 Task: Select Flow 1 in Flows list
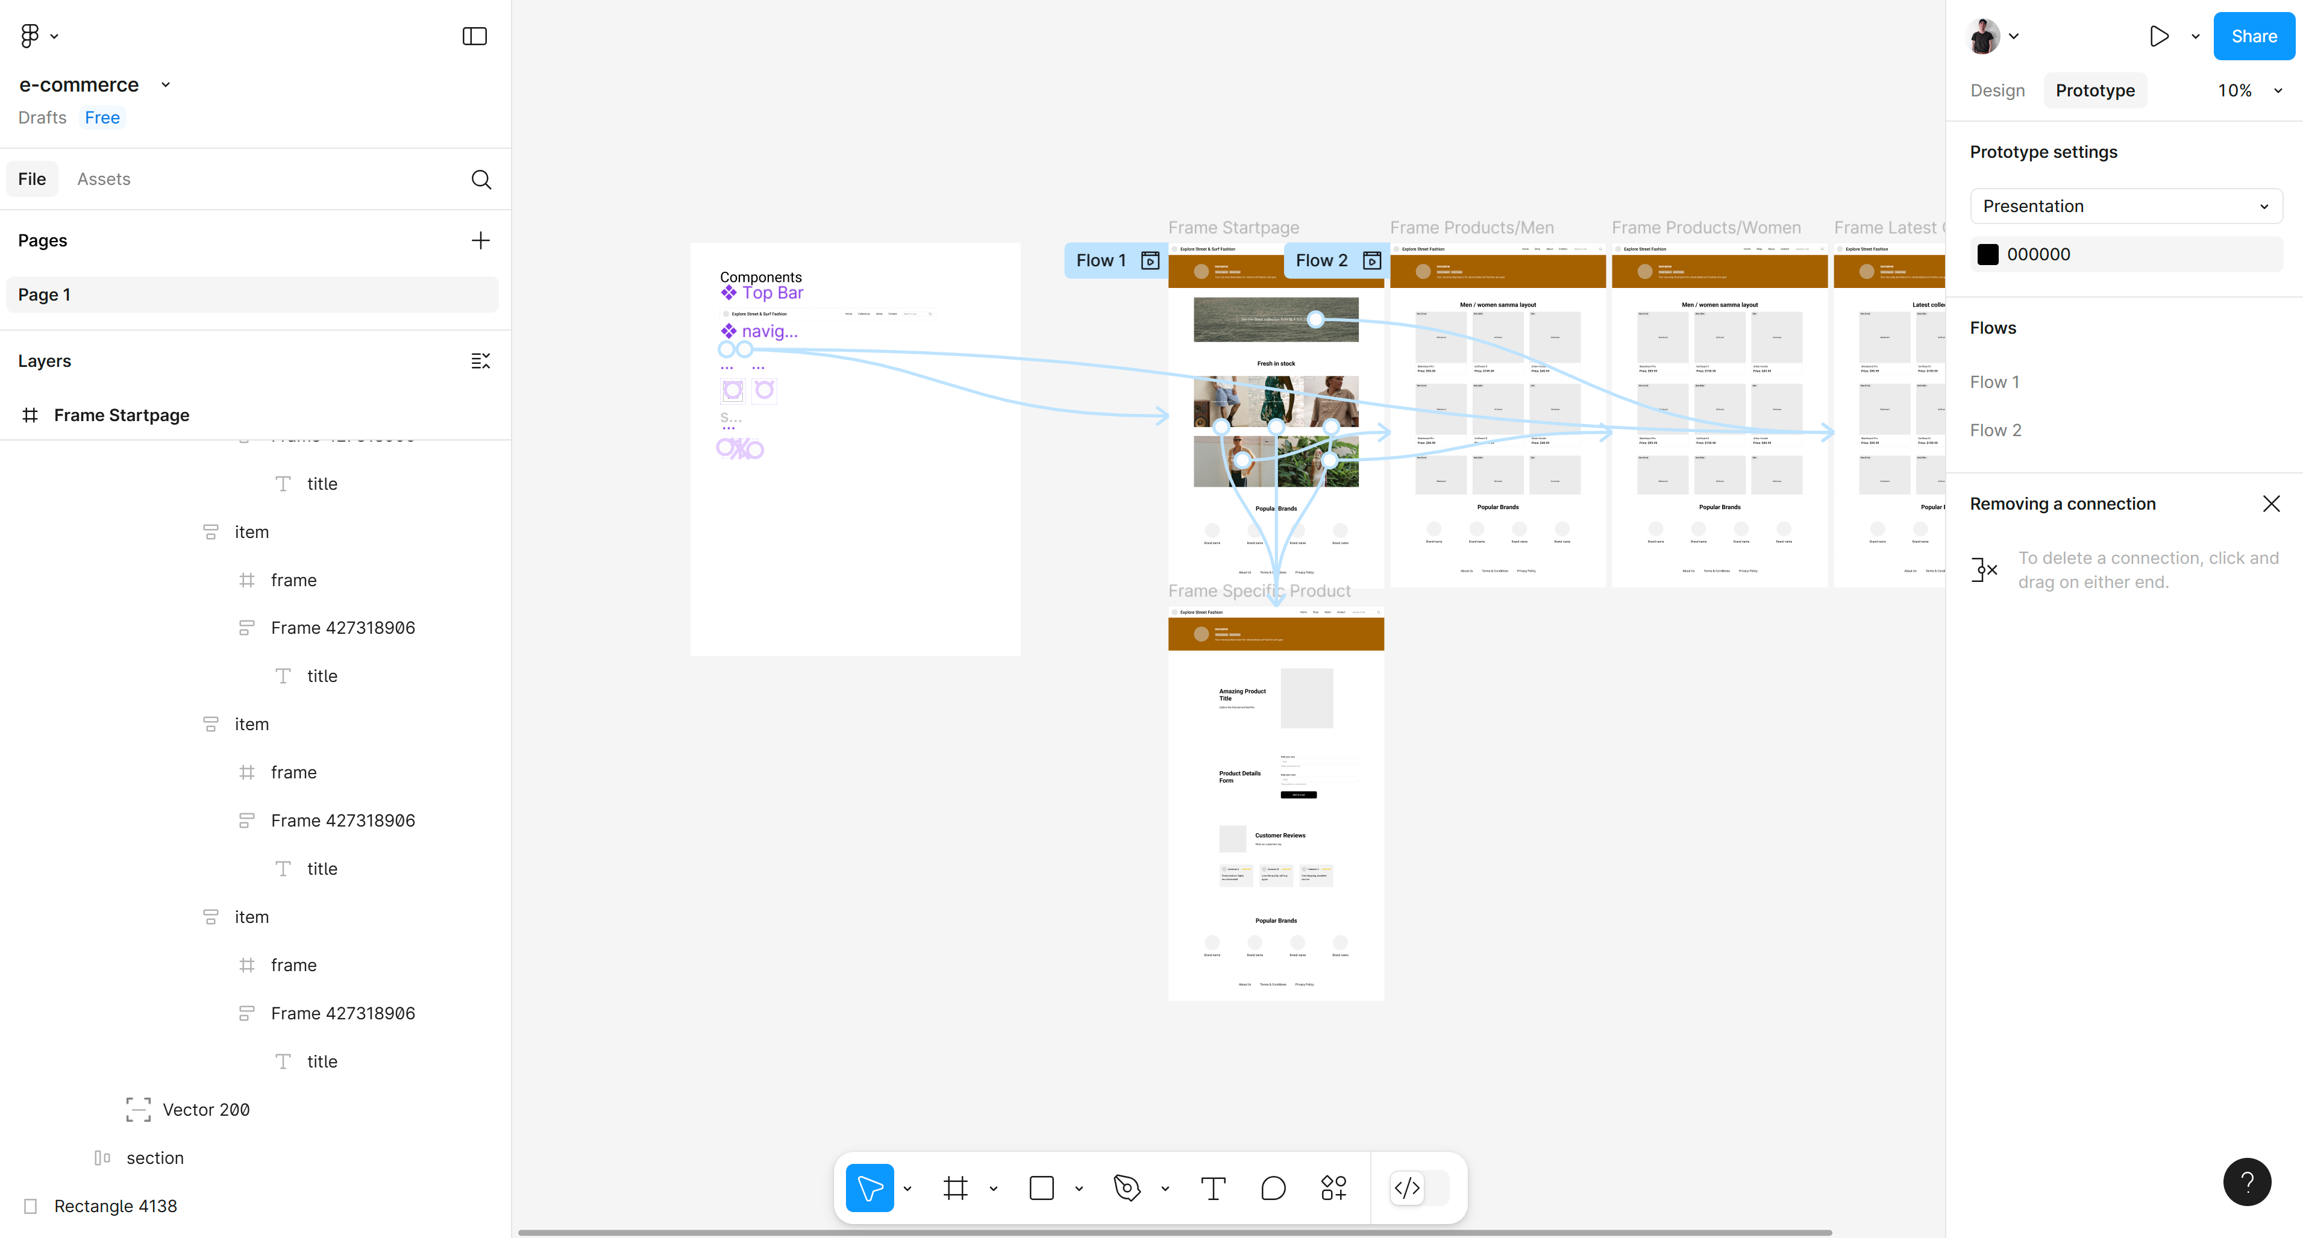[x=1994, y=383]
